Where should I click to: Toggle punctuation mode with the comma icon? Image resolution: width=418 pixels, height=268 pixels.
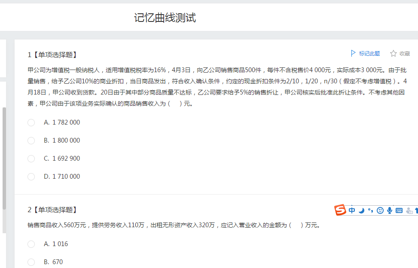click(x=370, y=210)
